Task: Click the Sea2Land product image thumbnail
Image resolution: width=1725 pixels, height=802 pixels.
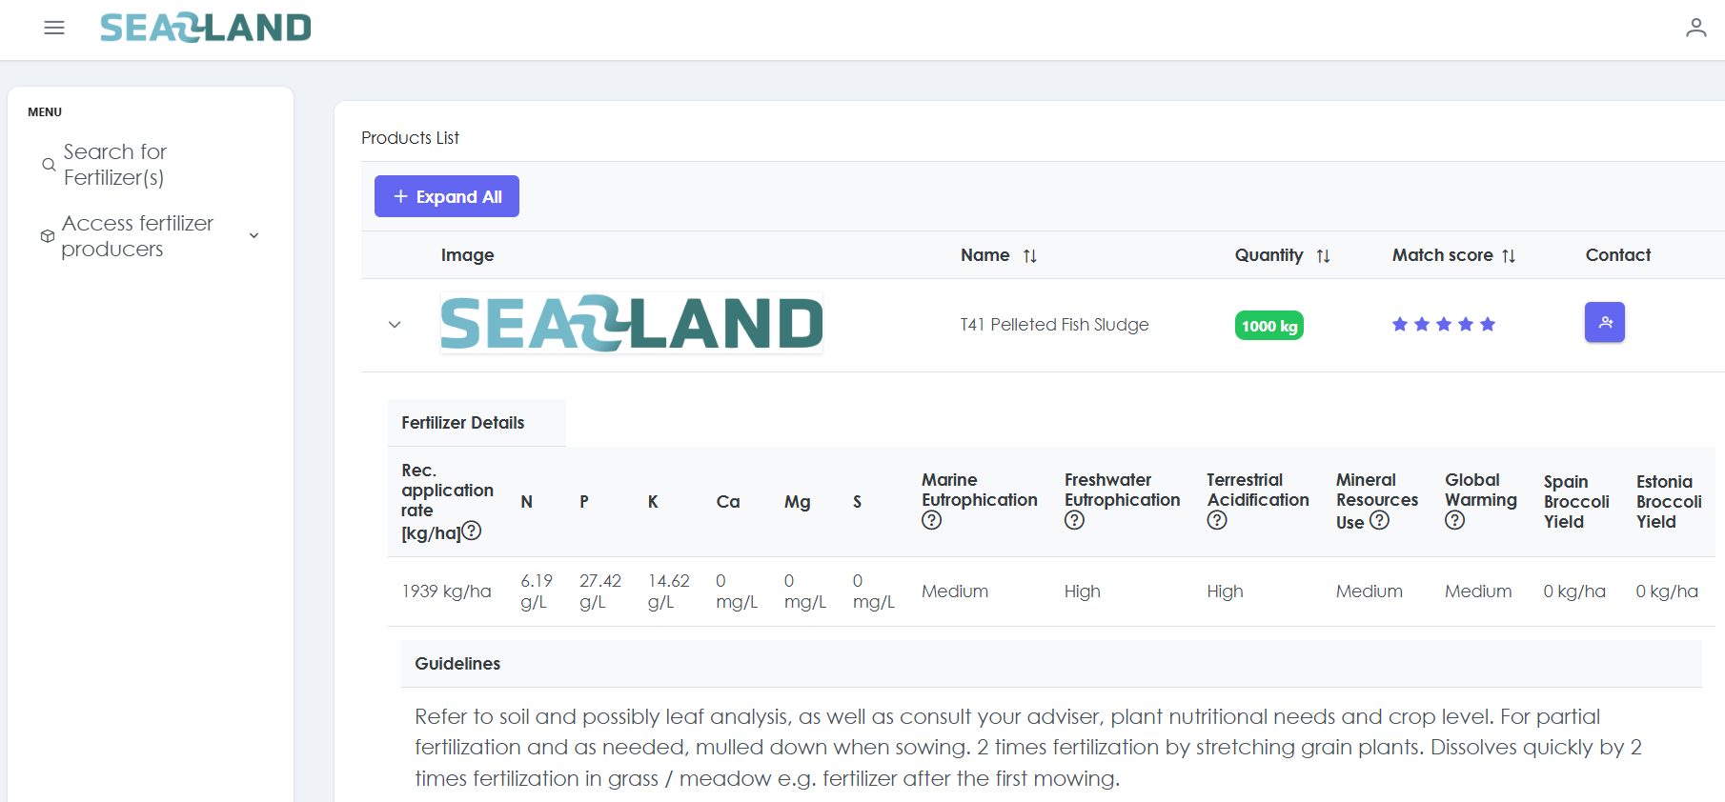Action: click(x=631, y=324)
